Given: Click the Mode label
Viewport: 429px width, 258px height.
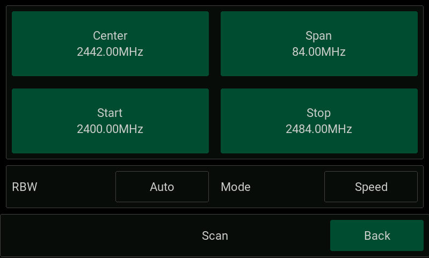Looking at the screenshot, I should pos(236,187).
